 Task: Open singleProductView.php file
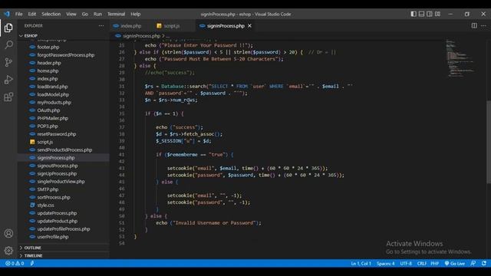(x=61, y=182)
